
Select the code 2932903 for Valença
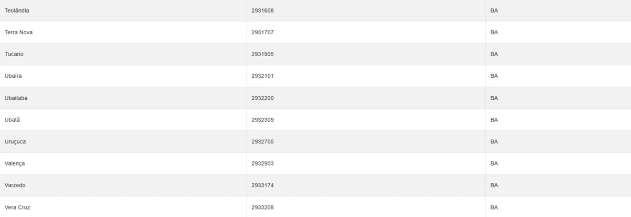[262, 163]
